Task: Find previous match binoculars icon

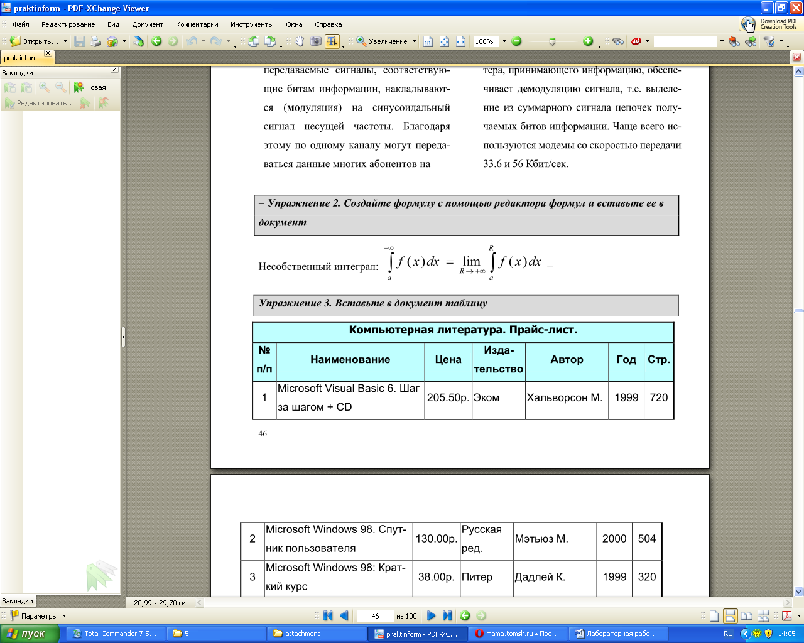Action: click(734, 41)
